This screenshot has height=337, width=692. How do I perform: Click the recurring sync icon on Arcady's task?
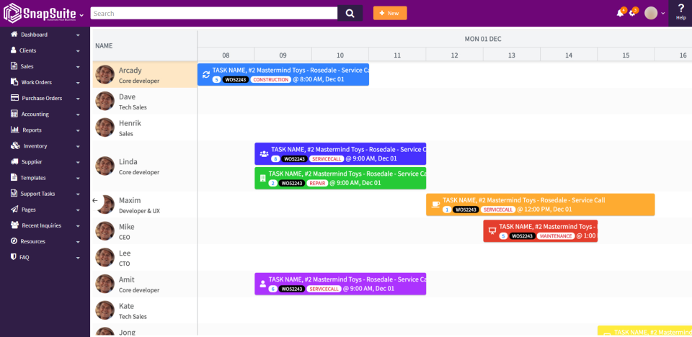205,75
